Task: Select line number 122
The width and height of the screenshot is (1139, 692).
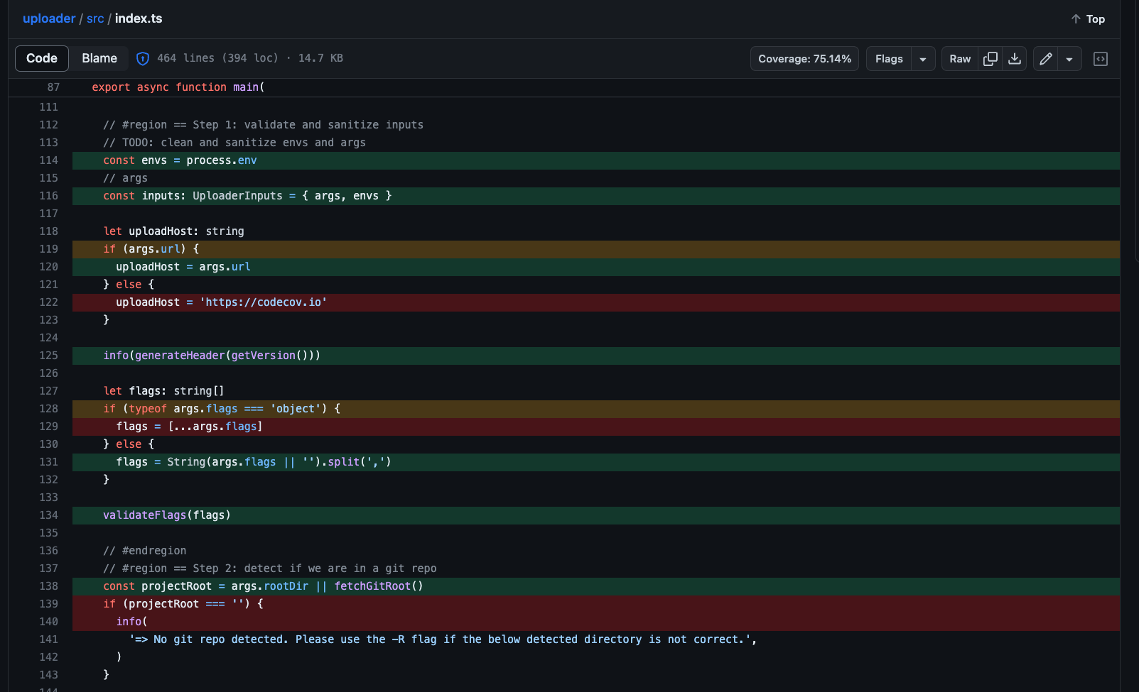Action: click(x=49, y=302)
